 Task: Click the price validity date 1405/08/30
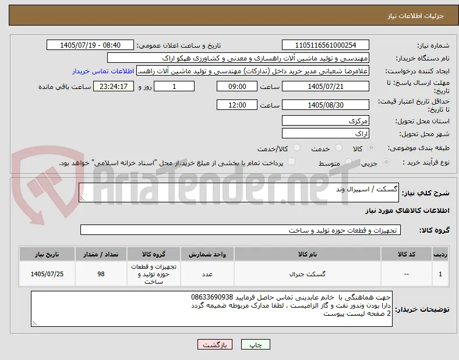click(x=326, y=105)
